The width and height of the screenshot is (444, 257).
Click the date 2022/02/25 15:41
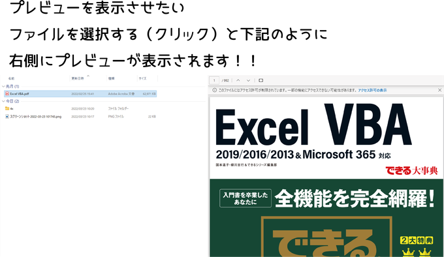click(x=83, y=93)
